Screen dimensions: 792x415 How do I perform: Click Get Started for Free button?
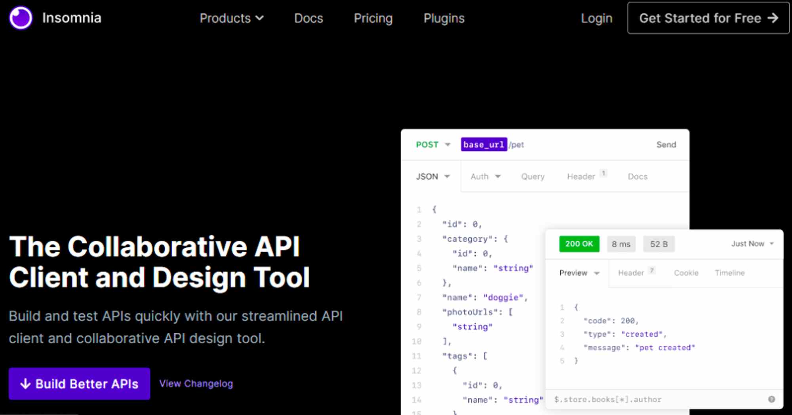pyautogui.click(x=708, y=18)
